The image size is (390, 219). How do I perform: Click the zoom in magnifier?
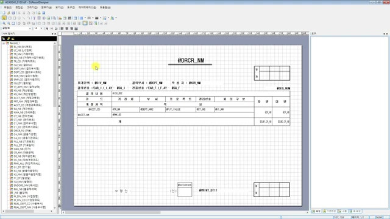coord(4,23)
